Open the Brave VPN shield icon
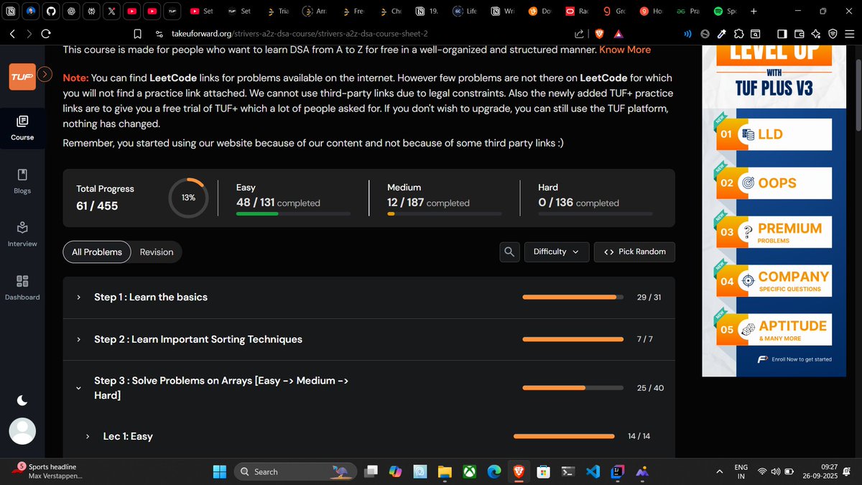Screen dimensions: 862x485 833,34
